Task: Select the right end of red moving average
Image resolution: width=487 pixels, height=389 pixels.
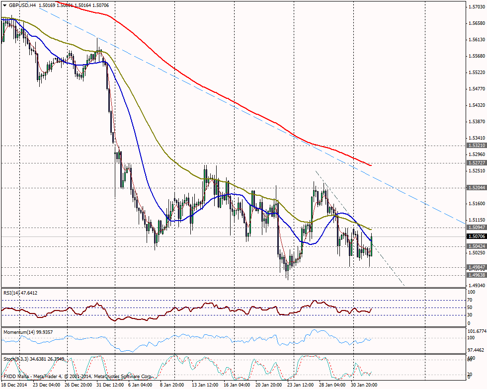Action: tap(371, 165)
